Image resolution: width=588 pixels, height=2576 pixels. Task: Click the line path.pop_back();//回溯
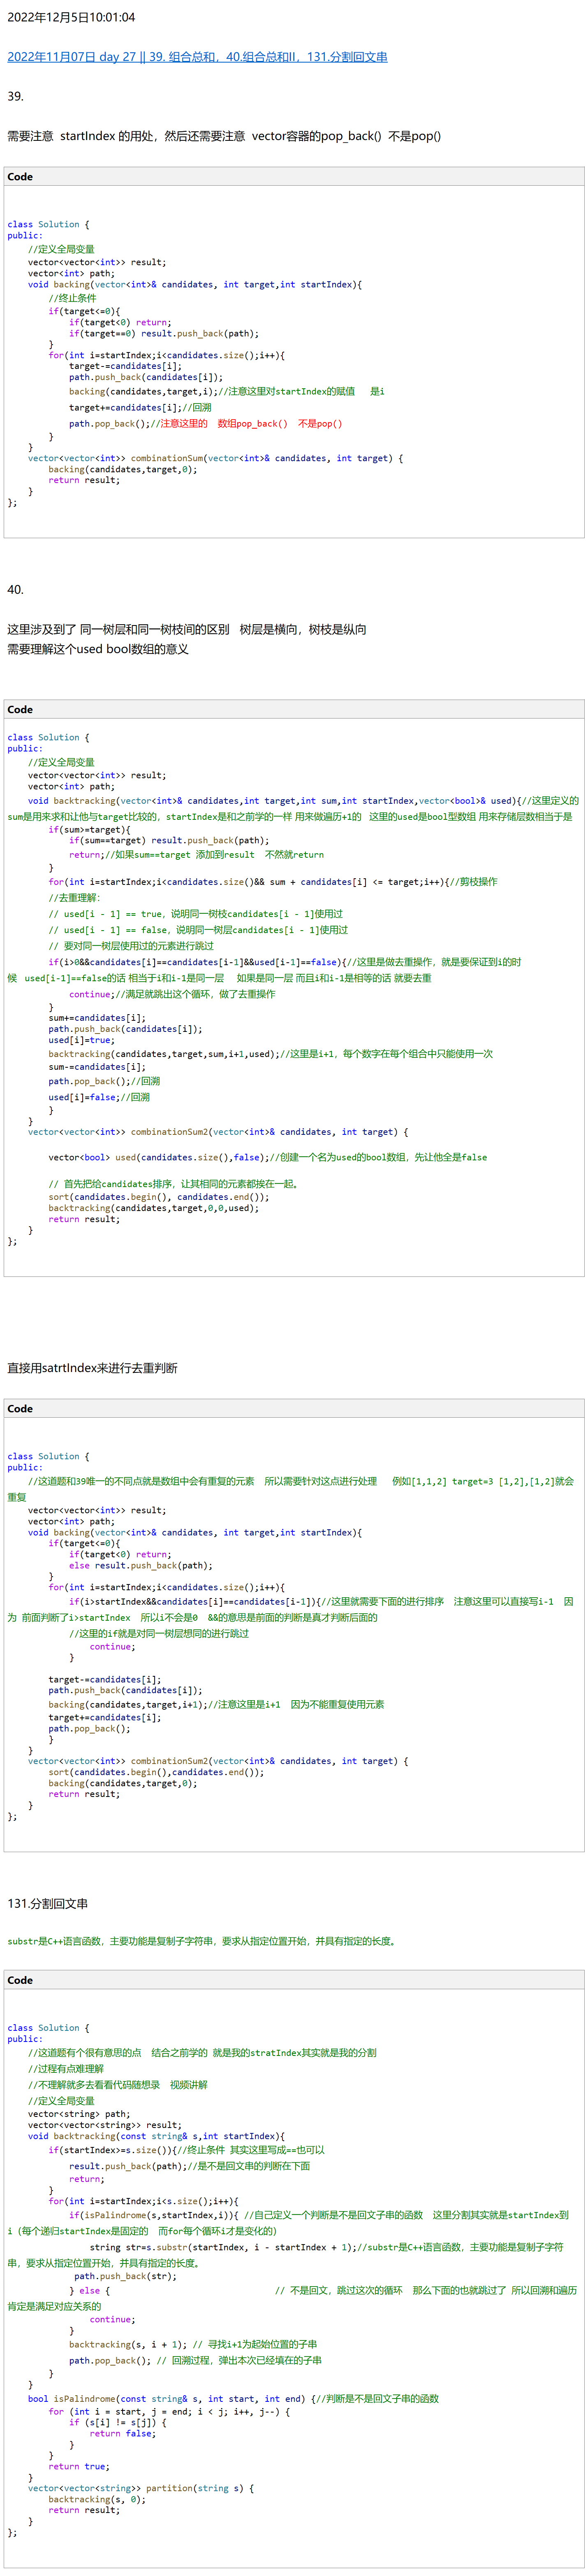(104, 1081)
